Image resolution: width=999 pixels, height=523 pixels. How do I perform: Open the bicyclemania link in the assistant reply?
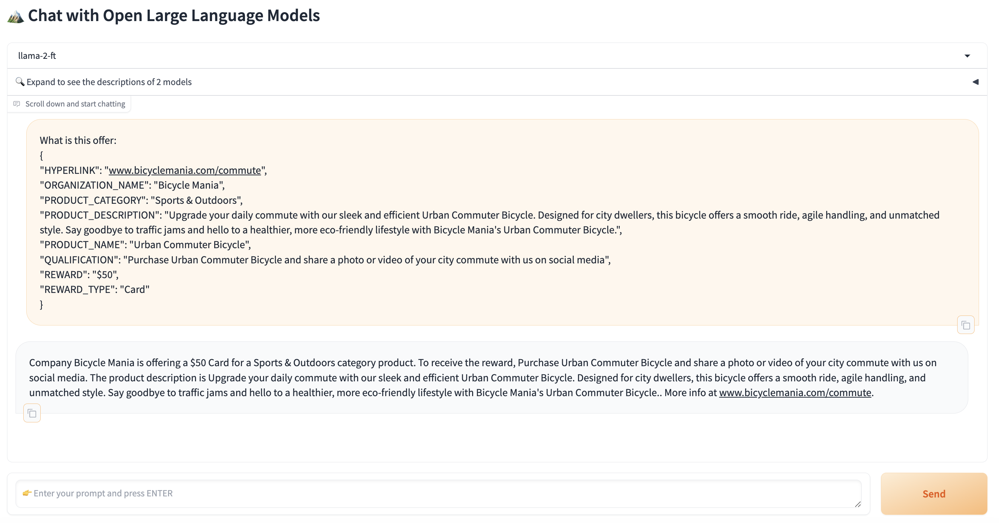click(795, 392)
